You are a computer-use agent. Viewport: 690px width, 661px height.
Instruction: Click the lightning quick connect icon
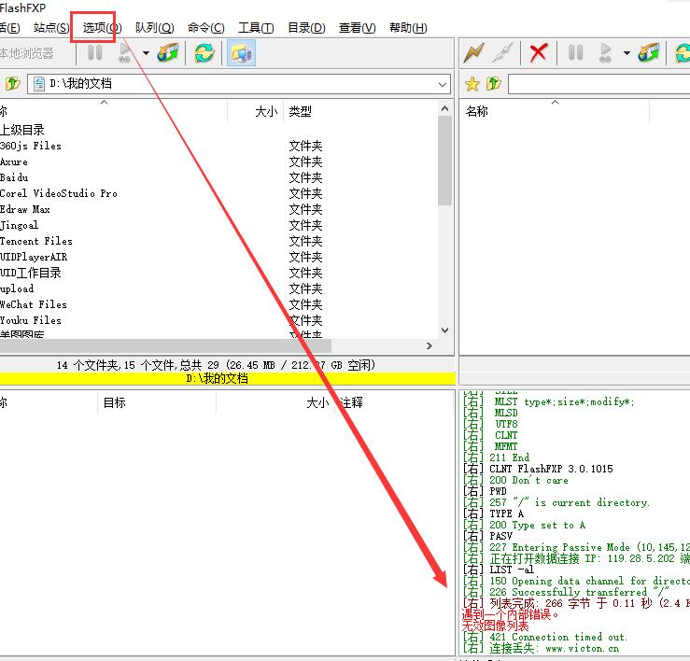tap(474, 53)
